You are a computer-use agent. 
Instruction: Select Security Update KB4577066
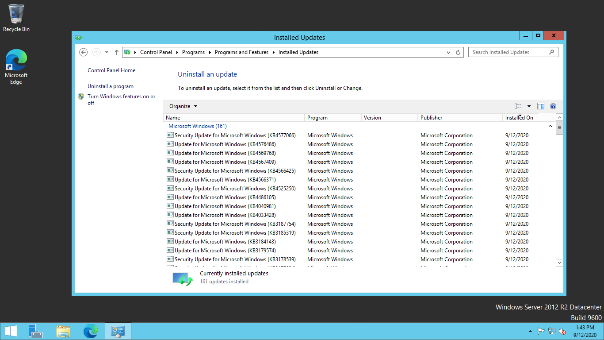(359, 135)
